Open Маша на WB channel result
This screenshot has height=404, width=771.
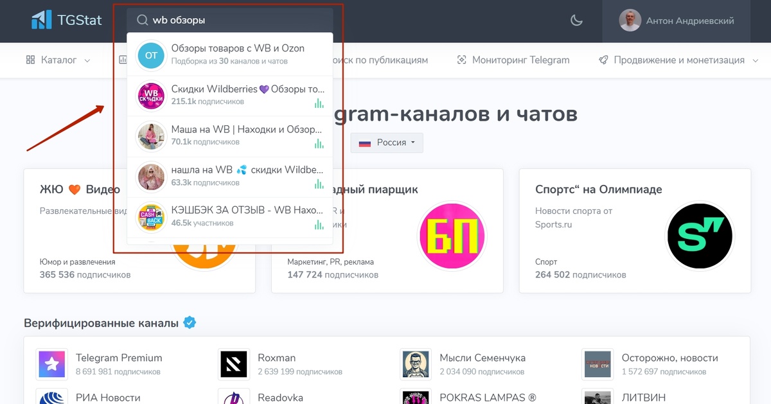[230, 136]
